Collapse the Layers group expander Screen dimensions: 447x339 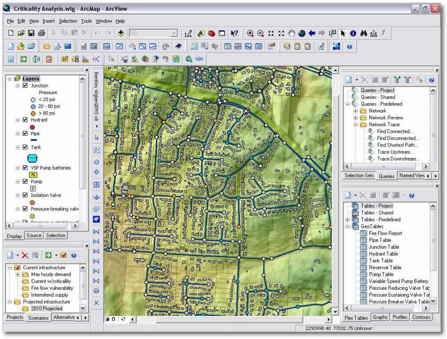10,79
